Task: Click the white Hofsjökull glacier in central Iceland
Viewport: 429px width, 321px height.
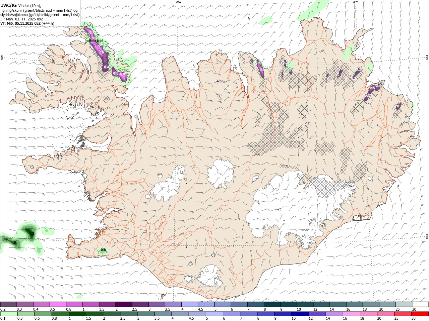Action: 221,173
